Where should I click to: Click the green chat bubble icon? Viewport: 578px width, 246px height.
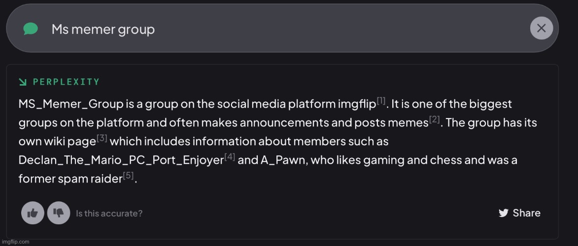(31, 29)
